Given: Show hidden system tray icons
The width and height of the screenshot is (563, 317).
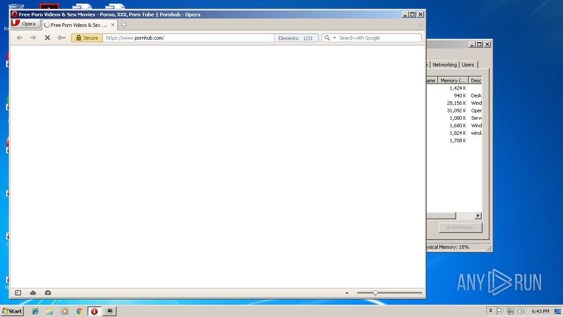Looking at the screenshot, I should (490, 311).
